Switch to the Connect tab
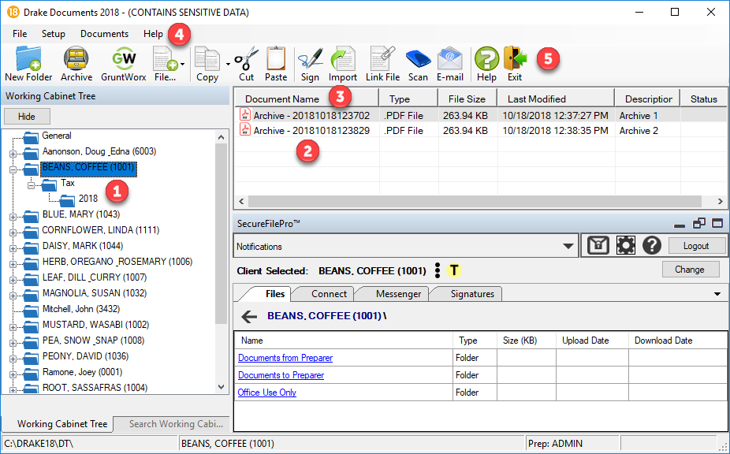 [x=329, y=294]
